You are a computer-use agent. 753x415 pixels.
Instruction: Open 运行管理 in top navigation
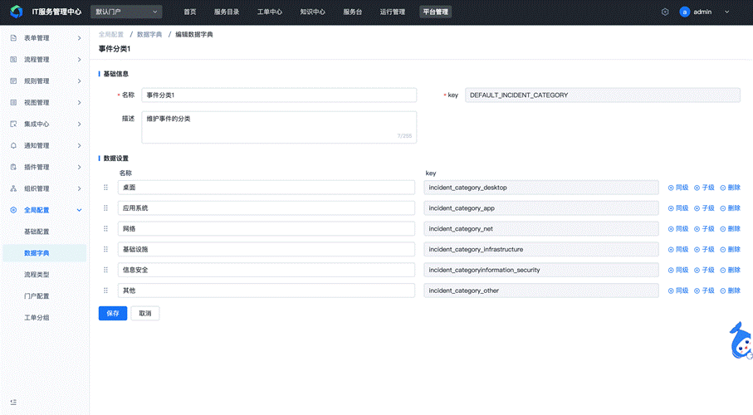pyautogui.click(x=393, y=12)
